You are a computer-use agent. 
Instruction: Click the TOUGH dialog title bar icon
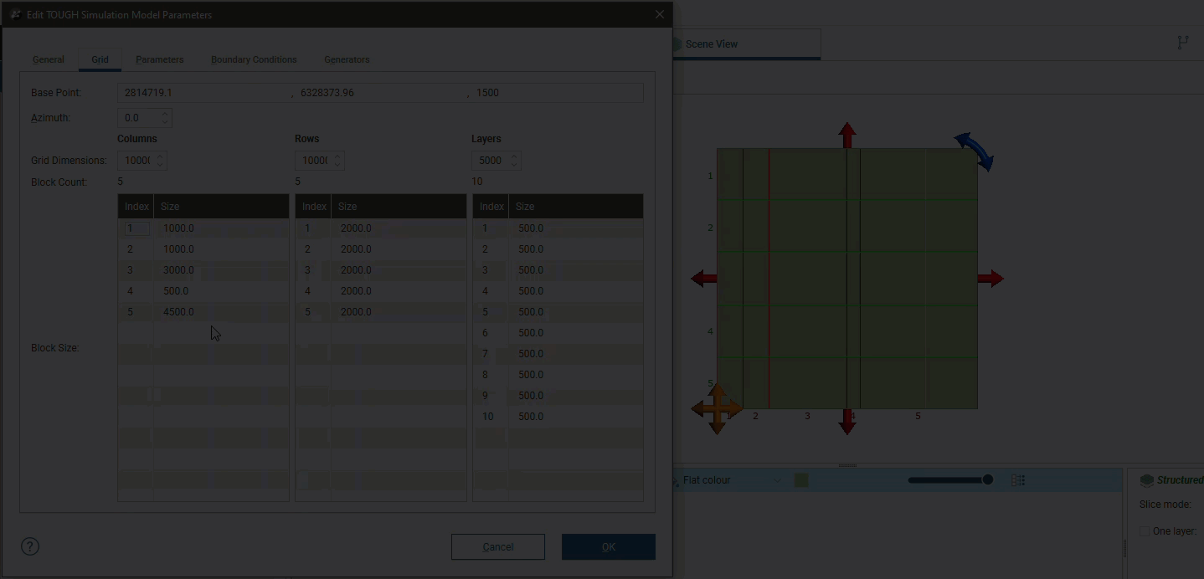[x=15, y=15]
